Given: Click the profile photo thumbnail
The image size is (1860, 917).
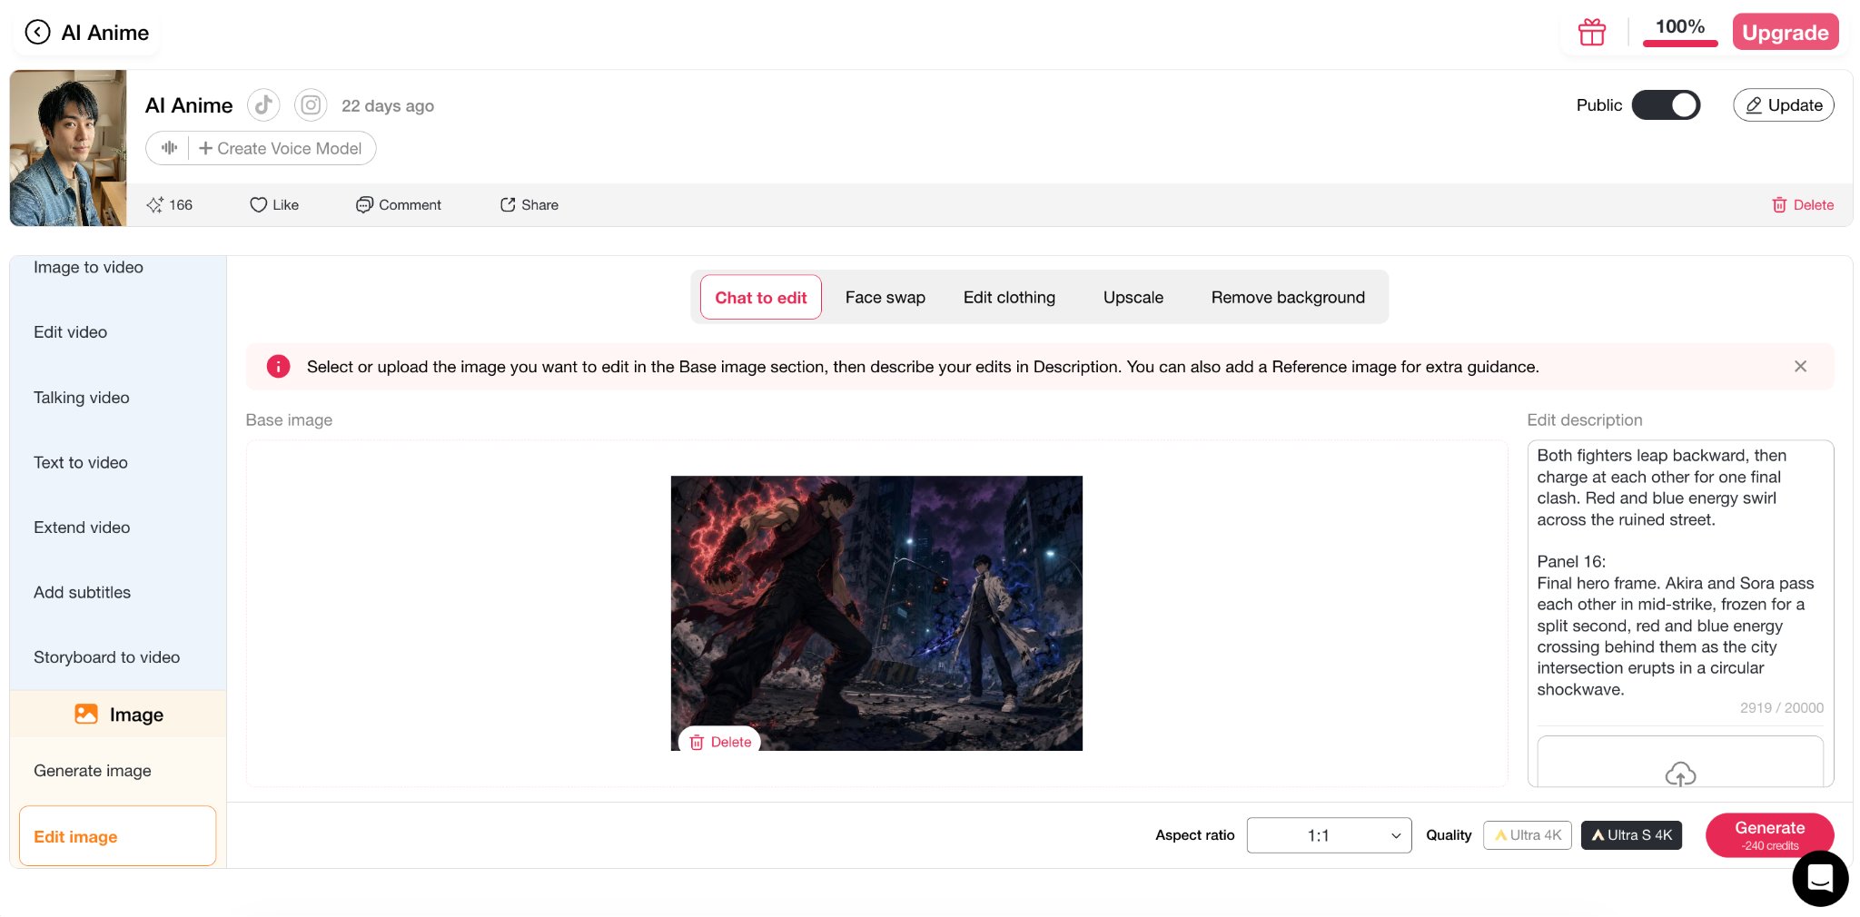Looking at the screenshot, I should [x=68, y=148].
